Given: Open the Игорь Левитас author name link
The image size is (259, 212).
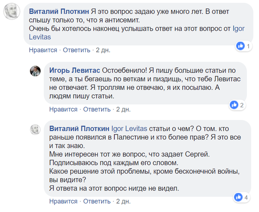Looking at the screenshot, I should [x=75, y=70].
